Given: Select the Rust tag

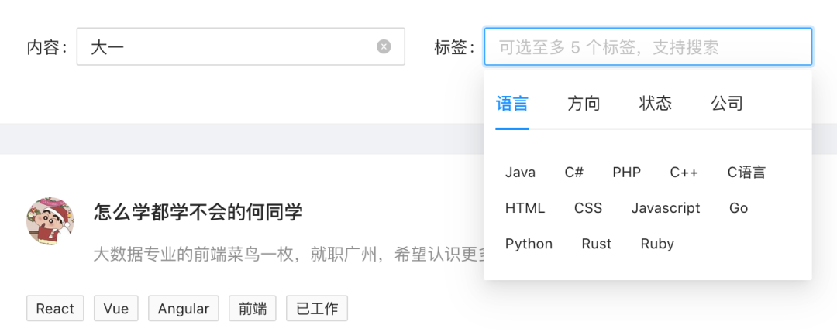Looking at the screenshot, I should point(596,244).
